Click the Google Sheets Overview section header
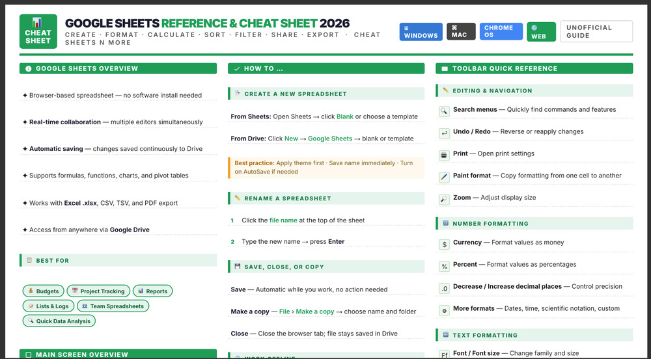This screenshot has width=651, height=359. click(x=118, y=69)
